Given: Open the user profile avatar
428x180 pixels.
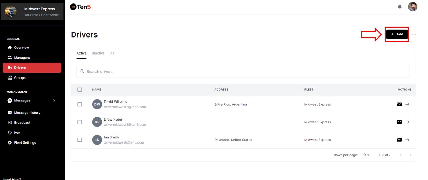Looking at the screenshot, I should 412,7.
